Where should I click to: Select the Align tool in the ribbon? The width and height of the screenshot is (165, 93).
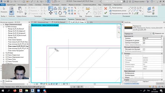(x=51, y=9)
